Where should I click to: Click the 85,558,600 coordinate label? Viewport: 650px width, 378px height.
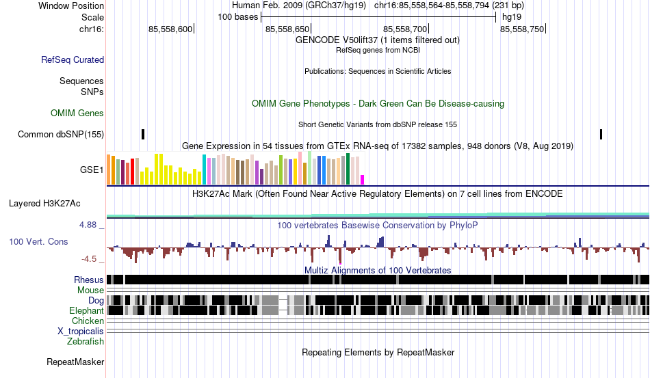170,29
